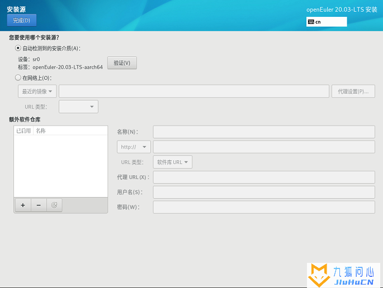Image resolution: width=383 pixels, height=288 pixels.
Task: Expand the http:// protocol dropdown
Action: (x=134, y=147)
